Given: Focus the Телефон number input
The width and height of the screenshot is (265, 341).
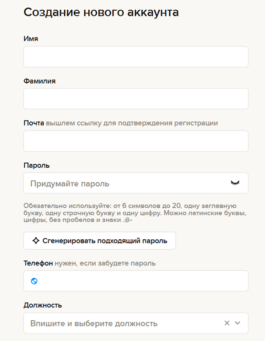Looking at the screenshot, I should pos(141,281).
